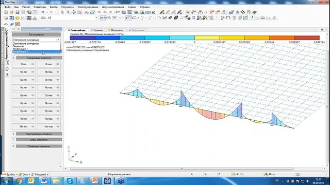The width and height of the screenshot is (330, 185).
Task: Show N max results
Action: coord(49,64)
